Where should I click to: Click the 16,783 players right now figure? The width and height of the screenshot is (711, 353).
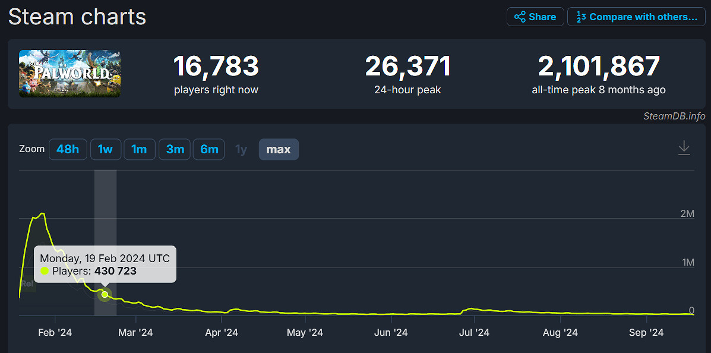(x=216, y=67)
